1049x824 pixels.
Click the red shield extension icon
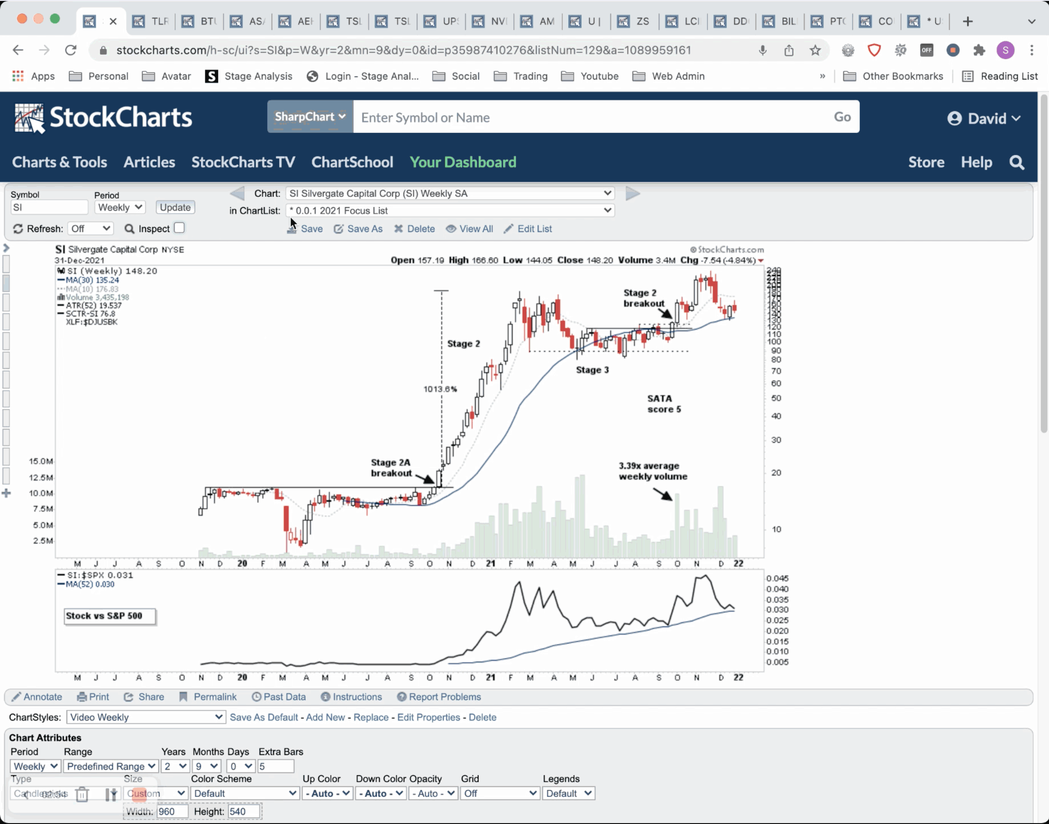874,50
